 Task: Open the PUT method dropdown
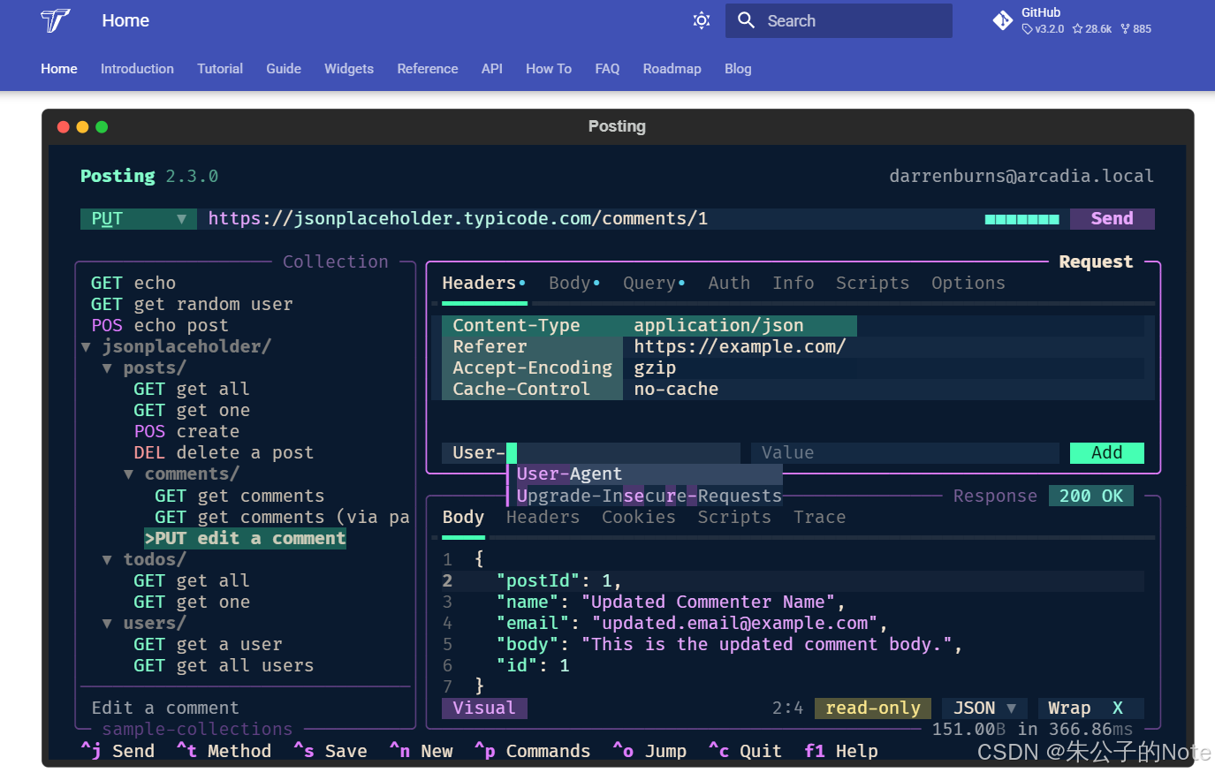coord(139,219)
